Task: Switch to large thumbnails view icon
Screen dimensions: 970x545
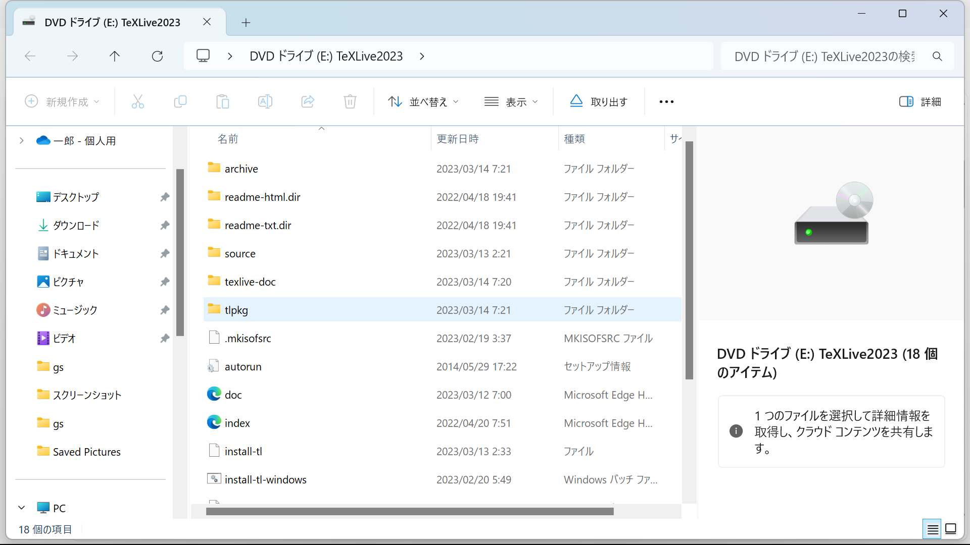Action: pyautogui.click(x=951, y=529)
